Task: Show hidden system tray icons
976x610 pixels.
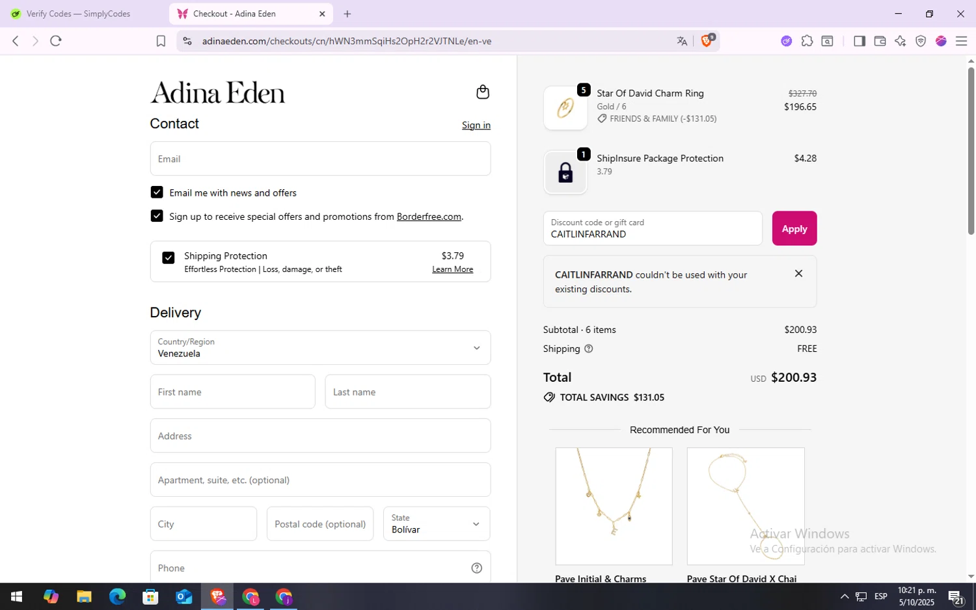Action: click(844, 596)
